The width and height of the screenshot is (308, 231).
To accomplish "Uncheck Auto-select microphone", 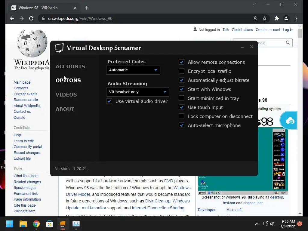I will (x=182, y=125).
